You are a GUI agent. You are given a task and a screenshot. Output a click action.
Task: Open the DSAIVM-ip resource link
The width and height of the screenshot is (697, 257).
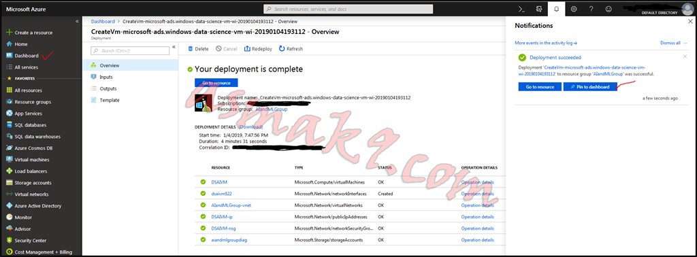(x=222, y=217)
